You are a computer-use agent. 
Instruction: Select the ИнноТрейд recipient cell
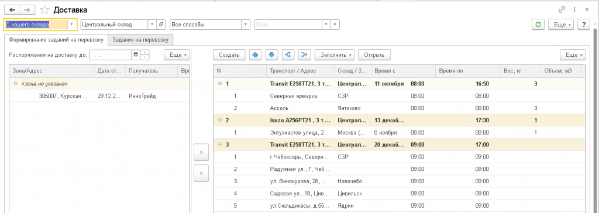coord(152,96)
